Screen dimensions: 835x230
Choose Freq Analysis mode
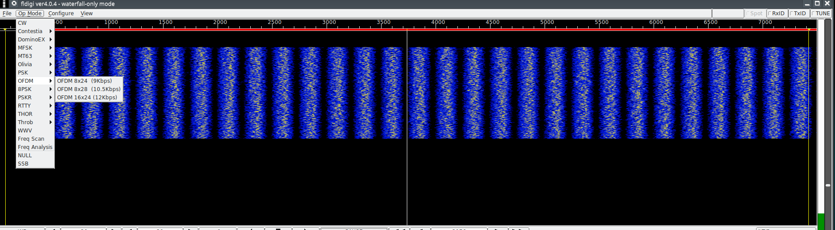tap(35, 147)
